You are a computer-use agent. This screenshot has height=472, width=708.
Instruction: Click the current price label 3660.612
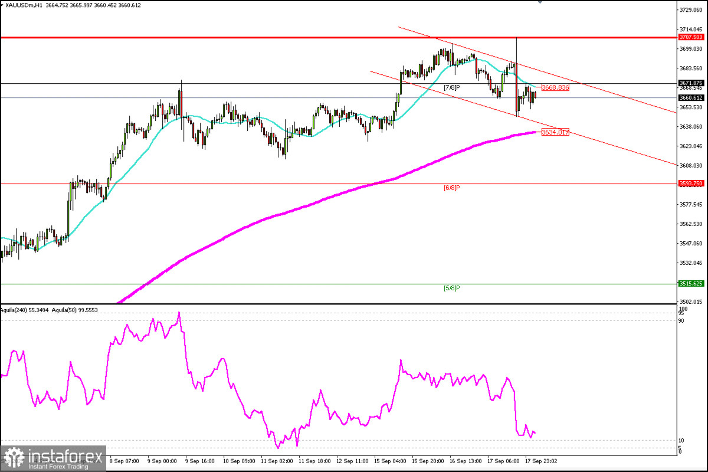691,97
